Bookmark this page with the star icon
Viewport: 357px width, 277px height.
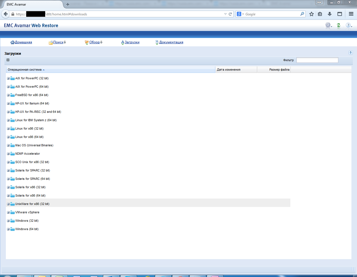point(312,14)
